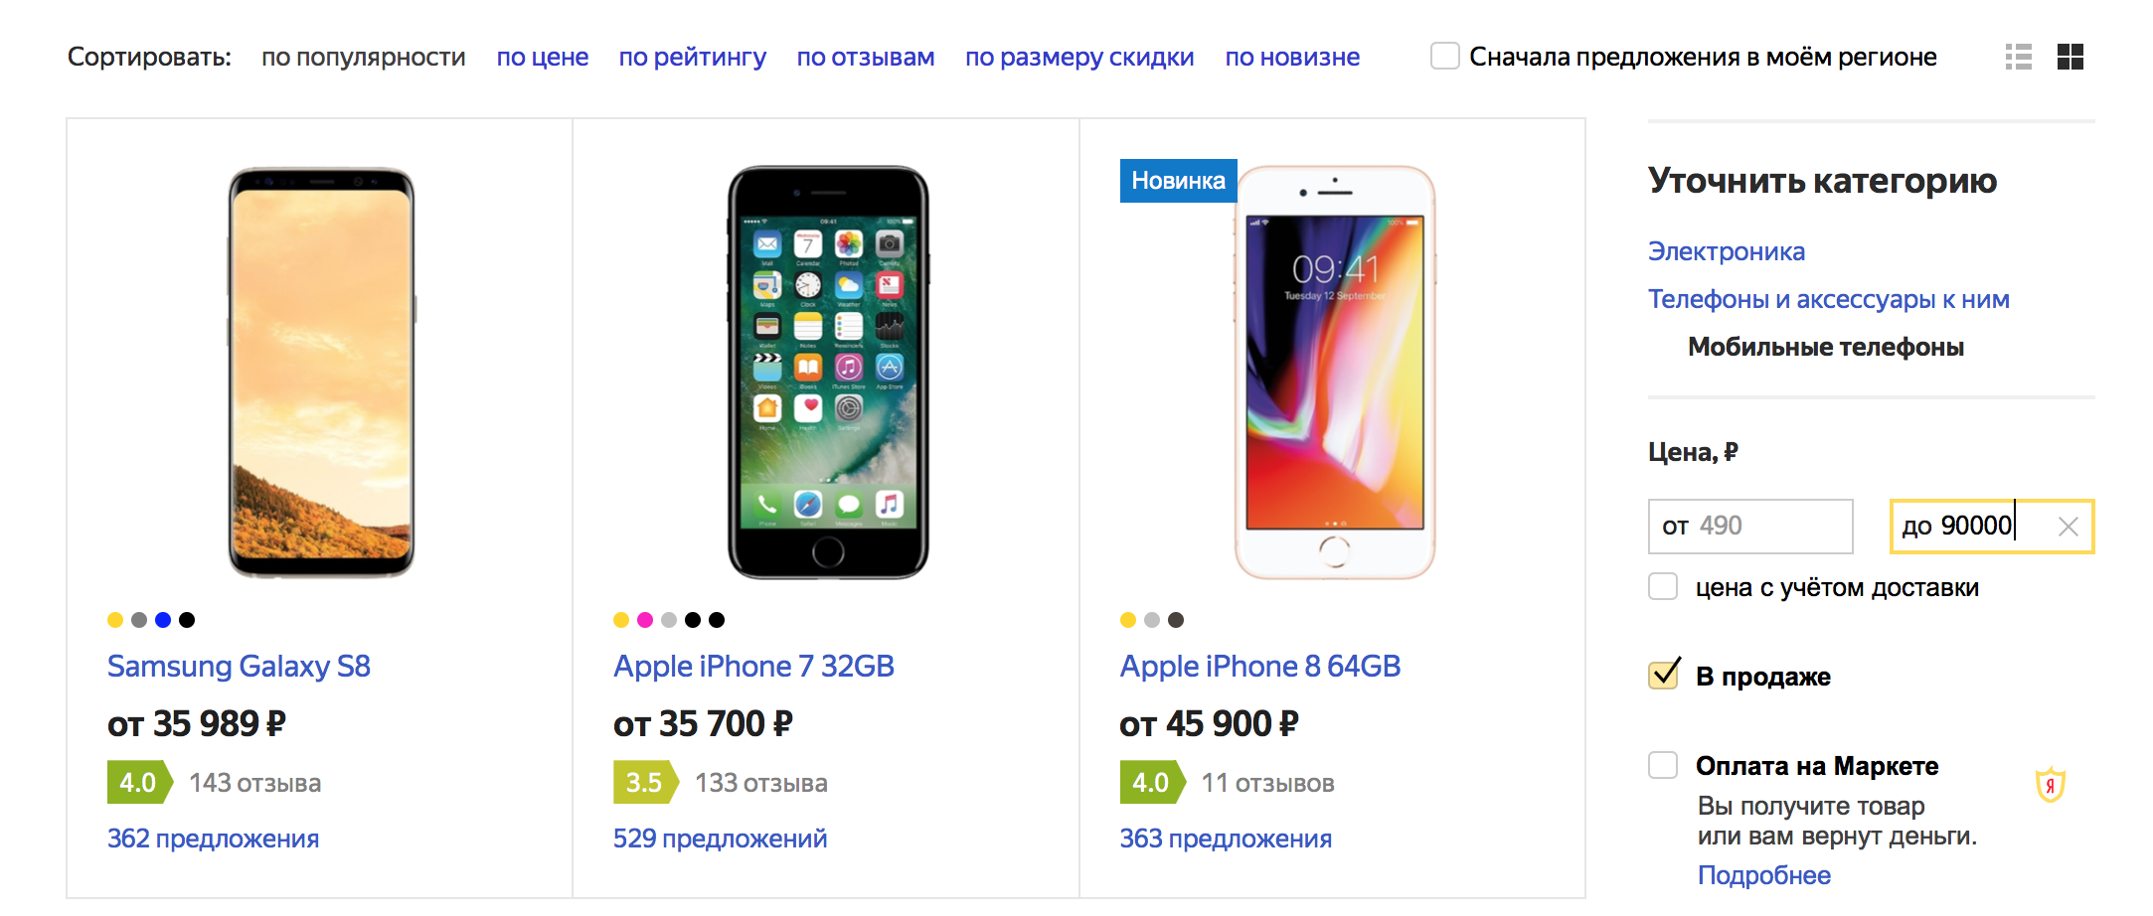Switch to grid view layout
Viewport: 2153px width, 916px height.
2071,57
